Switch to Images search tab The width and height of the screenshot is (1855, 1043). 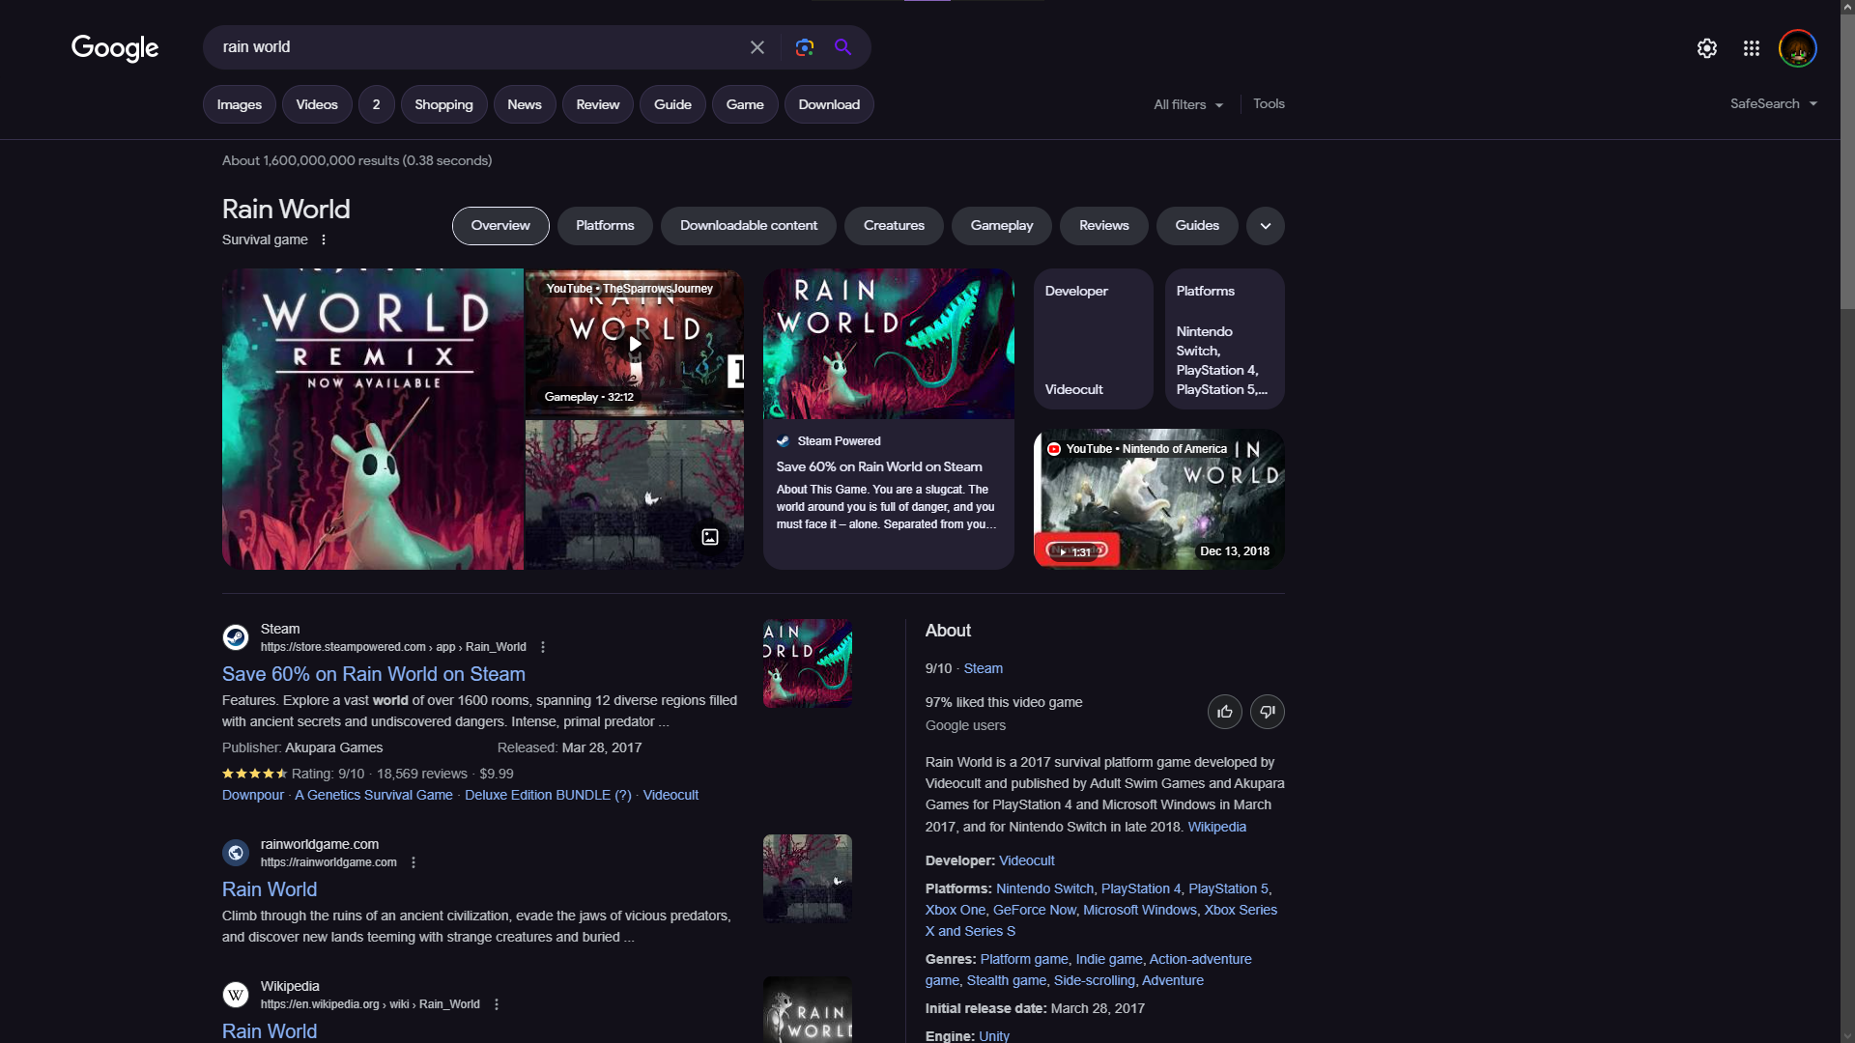(239, 104)
